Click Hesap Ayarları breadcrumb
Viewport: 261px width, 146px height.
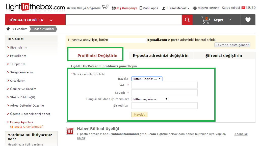43,29
